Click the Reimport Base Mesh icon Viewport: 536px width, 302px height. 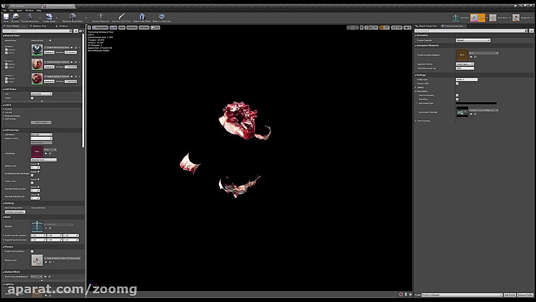tap(72, 17)
